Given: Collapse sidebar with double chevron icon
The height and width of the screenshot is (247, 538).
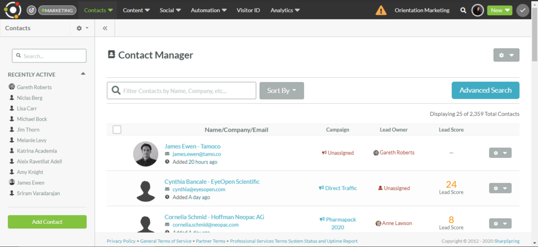Looking at the screenshot, I should (105, 28).
